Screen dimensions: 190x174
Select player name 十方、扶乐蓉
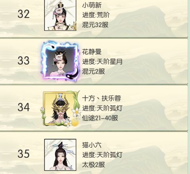coord(101,98)
